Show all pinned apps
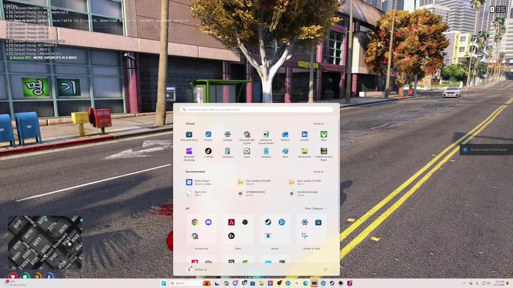513x288 pixels. pos(320,124)
